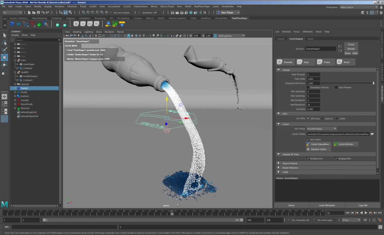Toggle the Display Icon checkbox
The image size is (384, 235).
coord(308,159)
